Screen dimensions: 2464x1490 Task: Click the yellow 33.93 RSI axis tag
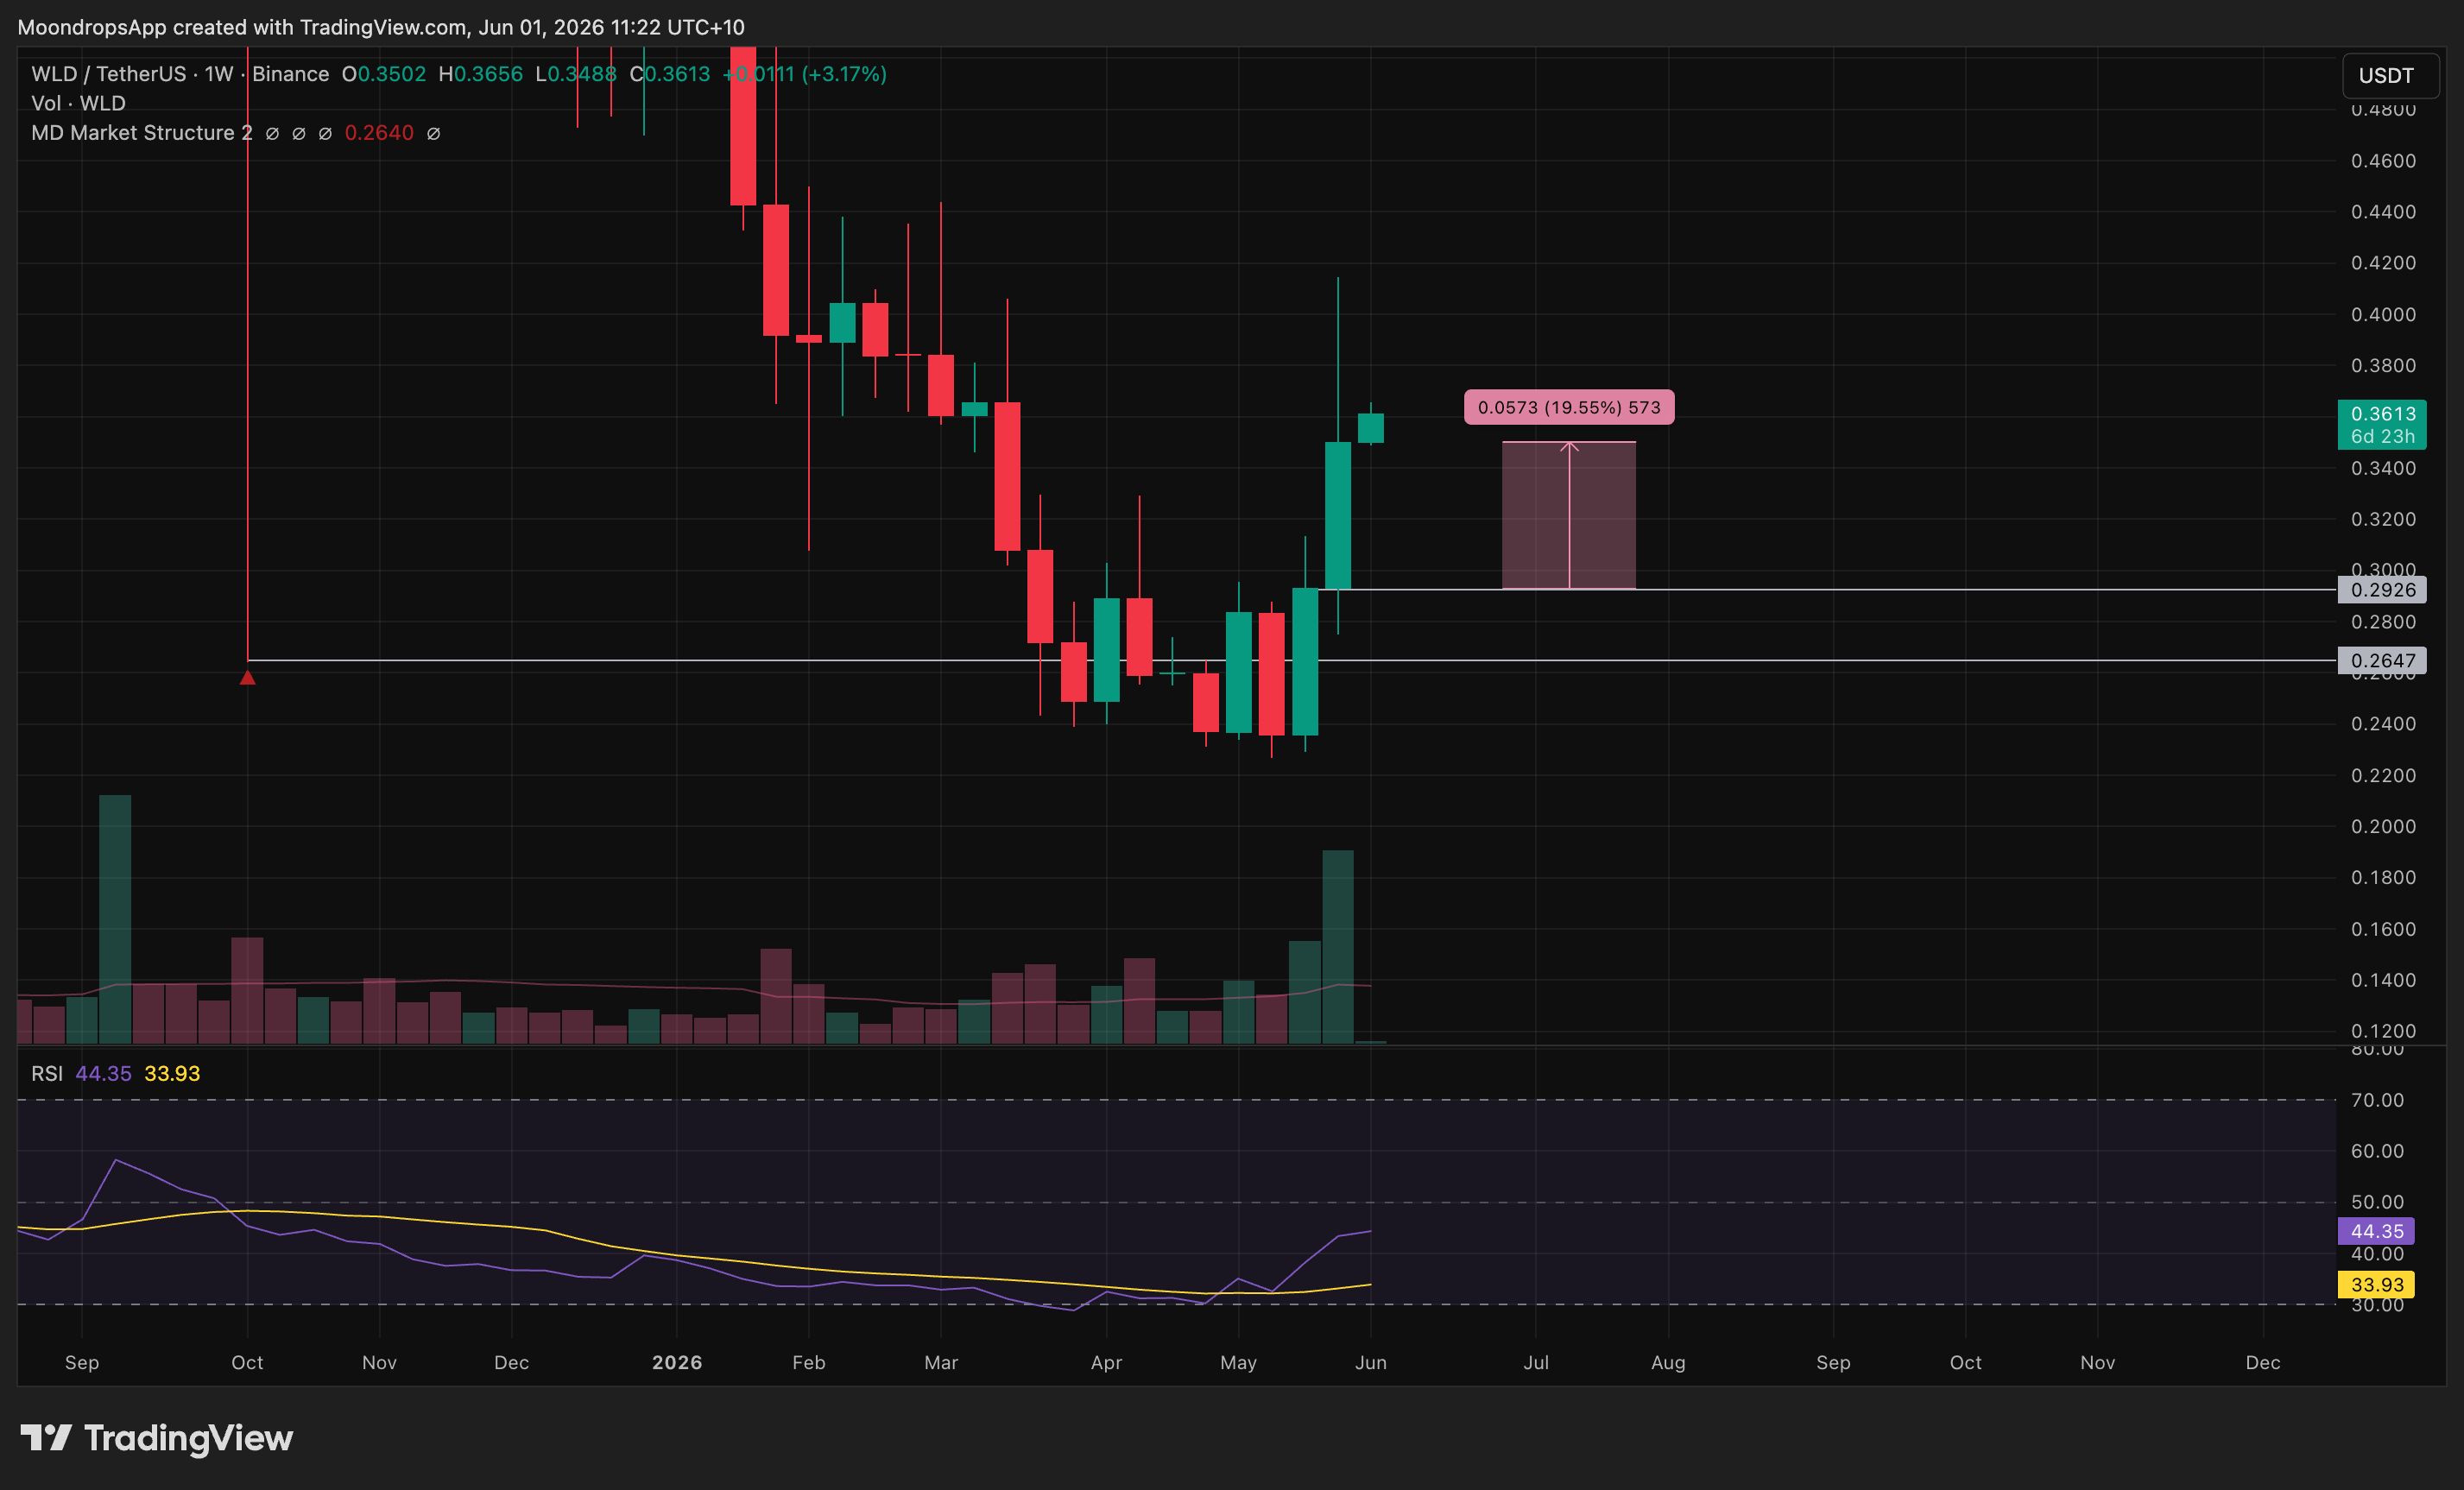point(2376,1285)
